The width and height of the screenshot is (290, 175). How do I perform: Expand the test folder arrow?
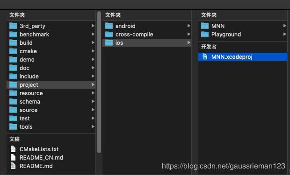coord(93,118)
